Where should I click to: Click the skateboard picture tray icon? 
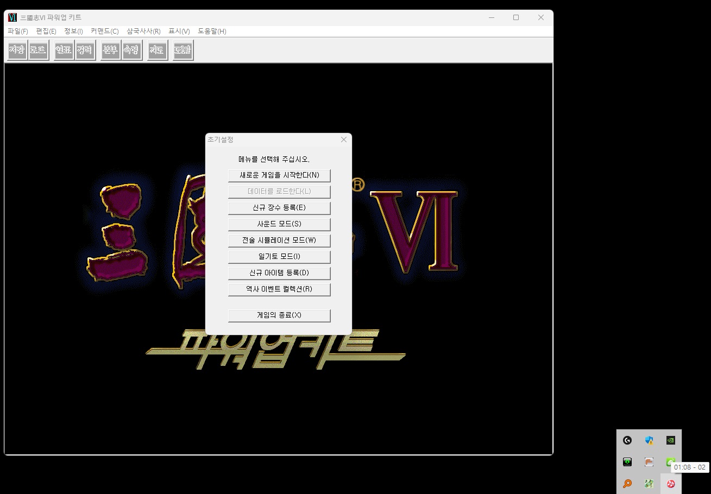[649, 484]
